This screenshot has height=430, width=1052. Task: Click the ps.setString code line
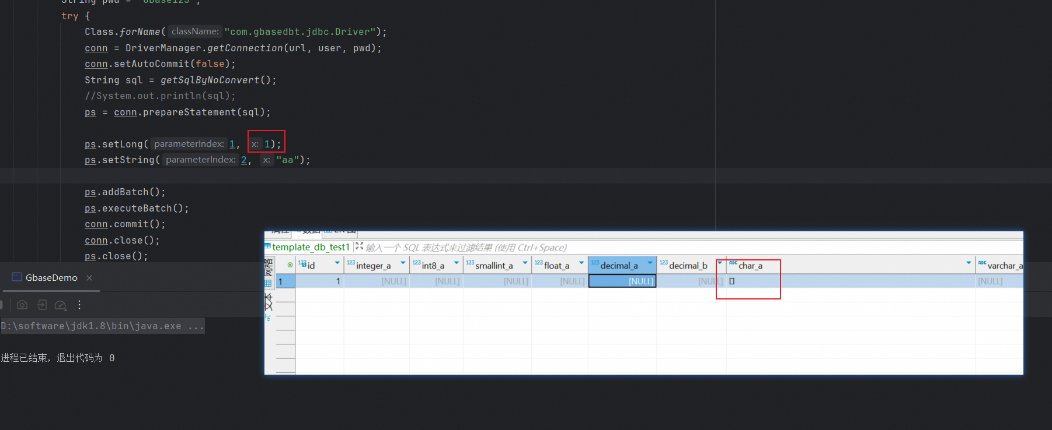click(x=197, y=160)
